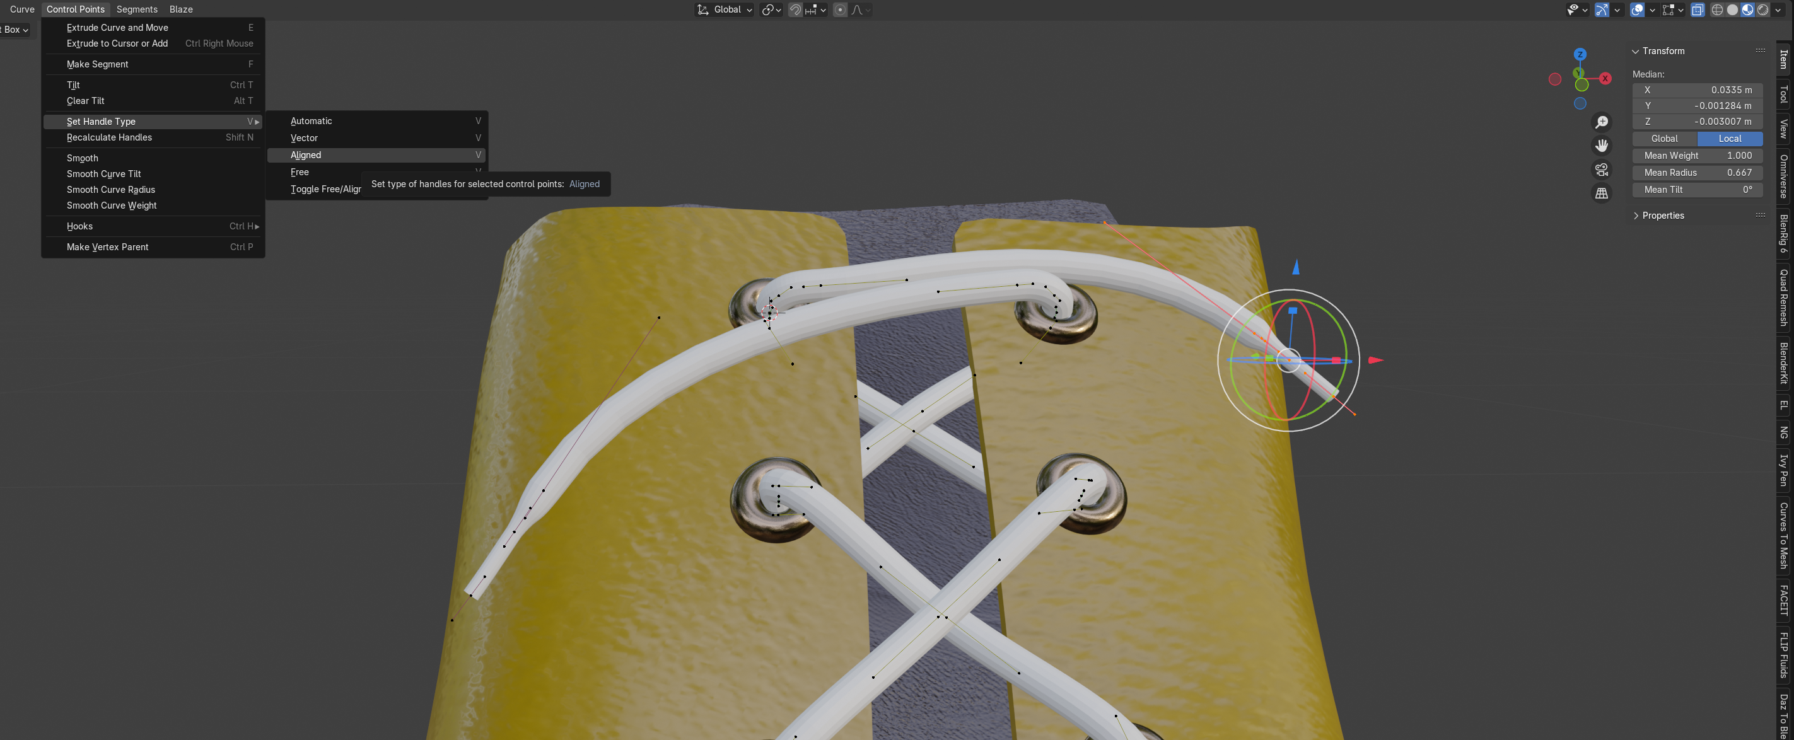This screenshot has width=1794, height=740.
Task: Expand the Properties panel section
Action: point(1662,216)
